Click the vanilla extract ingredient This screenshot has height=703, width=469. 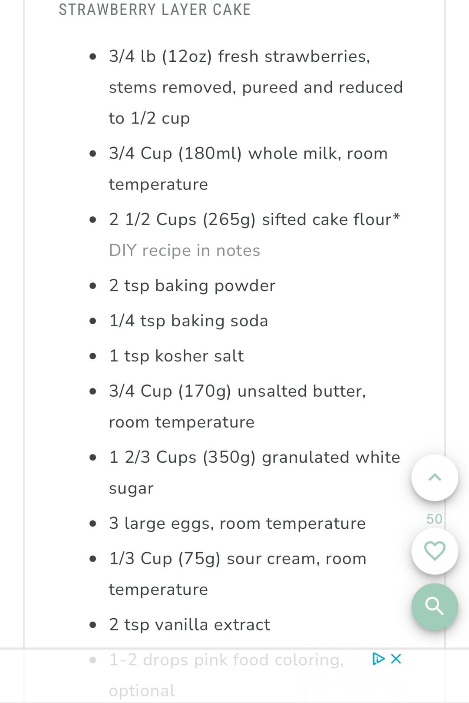189,625
